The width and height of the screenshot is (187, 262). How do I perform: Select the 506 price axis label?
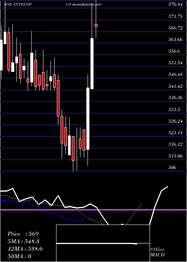172,167
